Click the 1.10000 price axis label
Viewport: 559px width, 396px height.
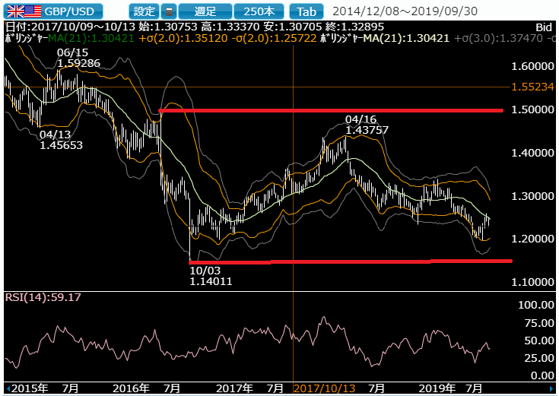[532, 282]
